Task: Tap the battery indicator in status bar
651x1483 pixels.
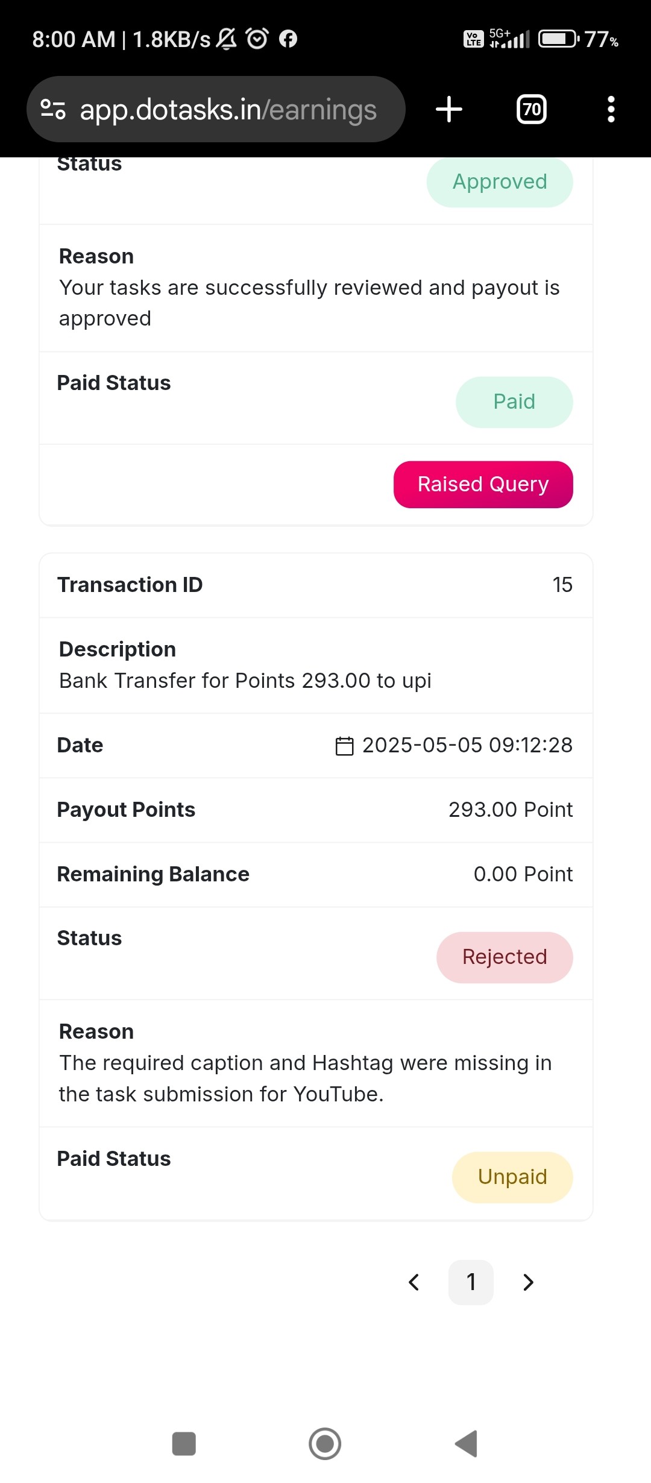Action: 559,39
